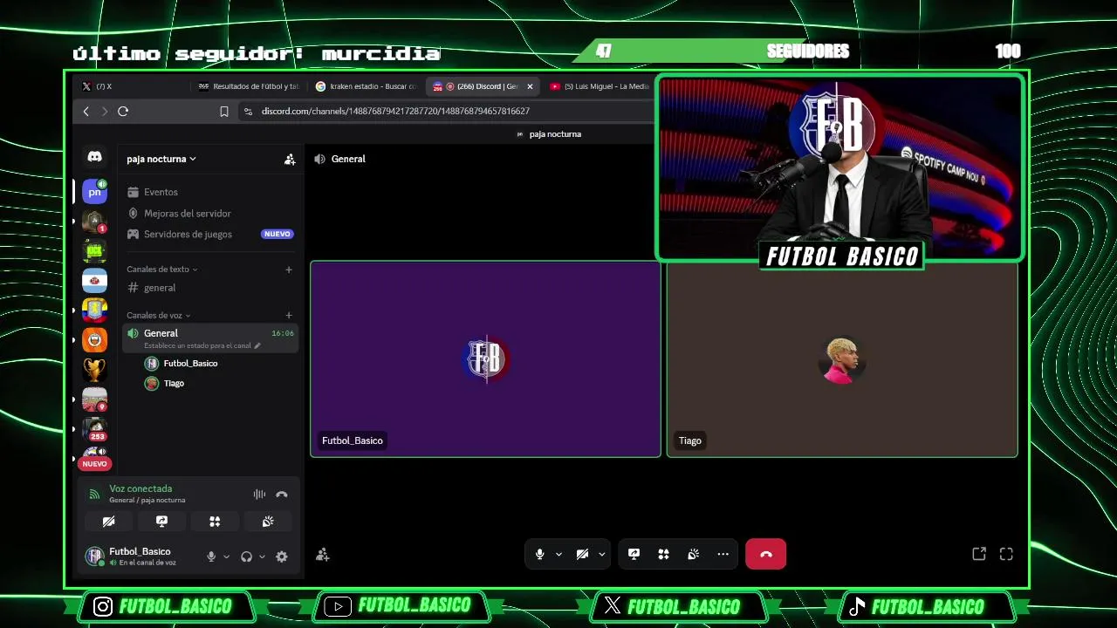Open user settings gear icon
The width and height of the screenshot is (1117, 628).
(282, 556)
